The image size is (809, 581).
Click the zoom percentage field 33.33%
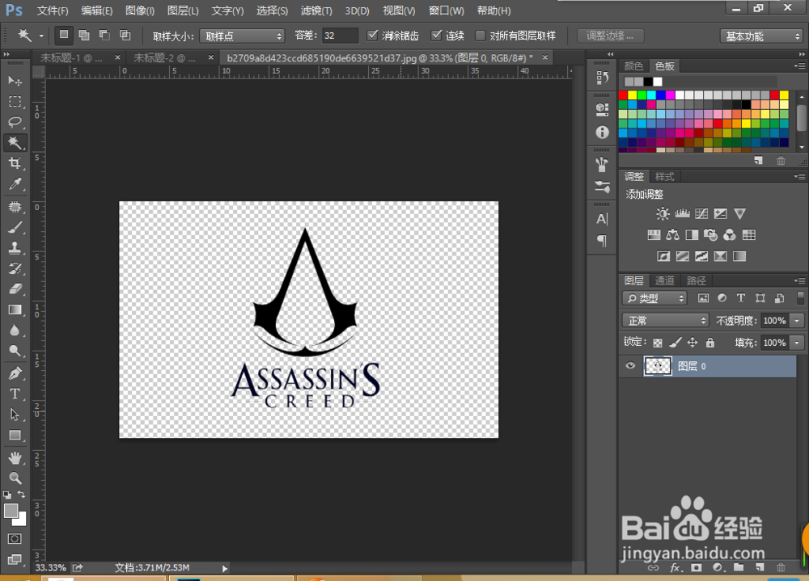tap(50, 568)
